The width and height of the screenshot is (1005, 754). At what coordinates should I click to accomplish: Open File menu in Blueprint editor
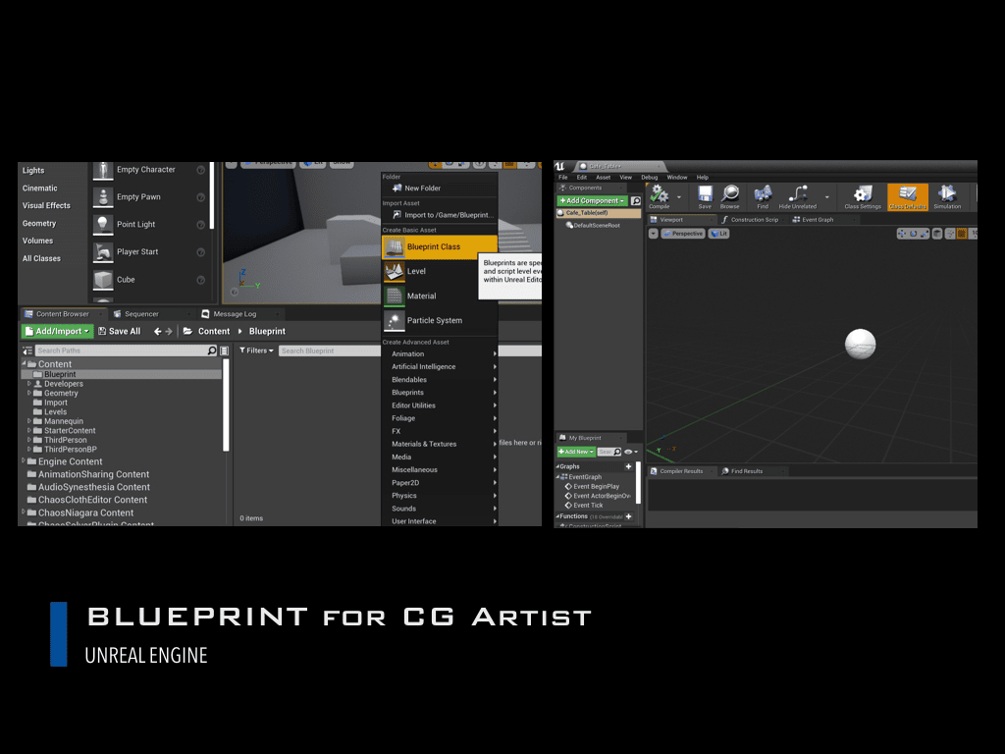pyautogui.click(x=562, y=178)
